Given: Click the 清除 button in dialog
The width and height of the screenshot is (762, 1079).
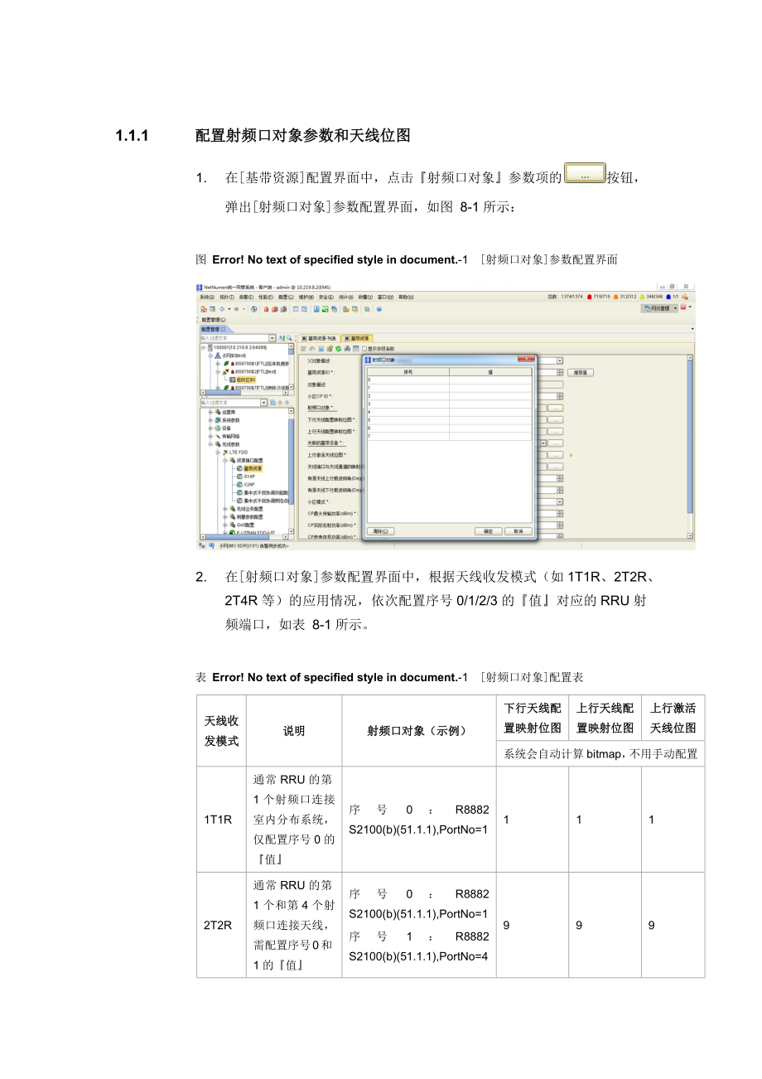Looking at the screenshot, I should [380, 530].
